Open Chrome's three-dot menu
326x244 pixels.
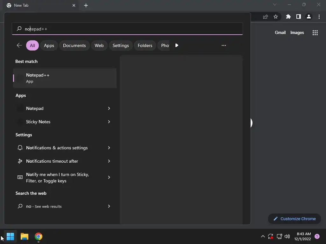point(319,17)
